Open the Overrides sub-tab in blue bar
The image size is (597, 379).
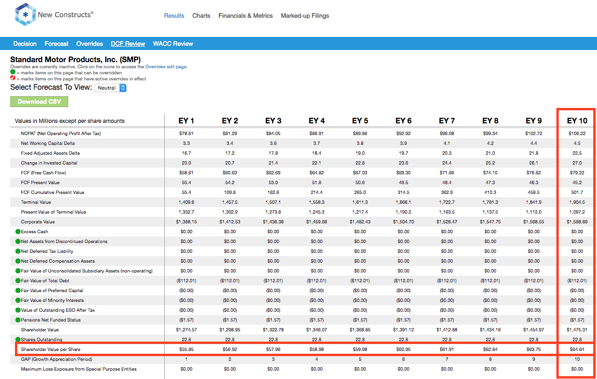90,43
